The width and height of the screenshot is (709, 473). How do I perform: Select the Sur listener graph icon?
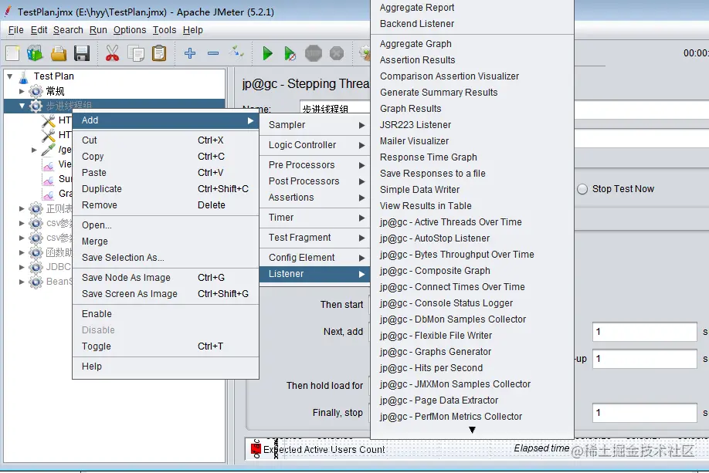click(49, 179)
